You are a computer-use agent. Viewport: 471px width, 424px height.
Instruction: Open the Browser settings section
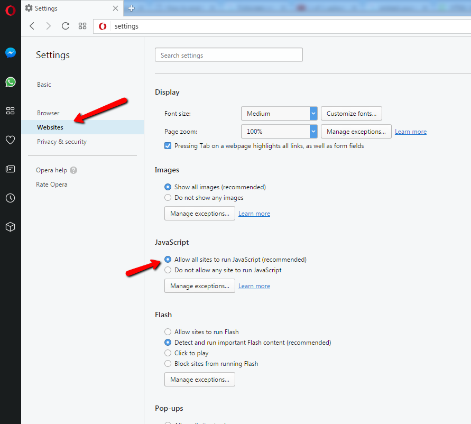(48, 113)
